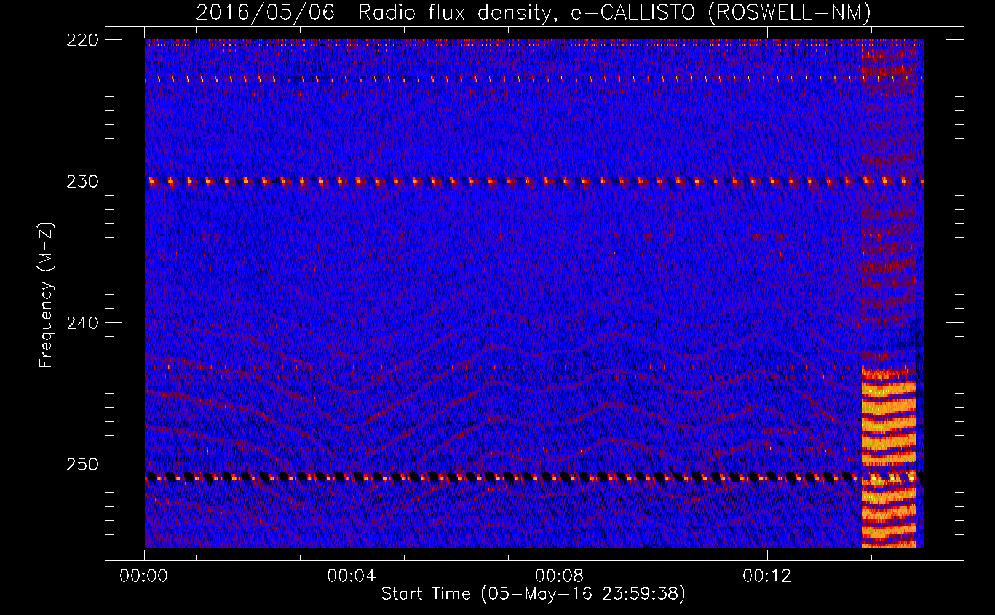Click the 240 frequency tick label
Screen dimensions: 995x615
pos(82,323)
